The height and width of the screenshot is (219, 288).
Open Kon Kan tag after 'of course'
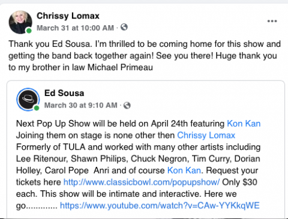tap(184, 170)
